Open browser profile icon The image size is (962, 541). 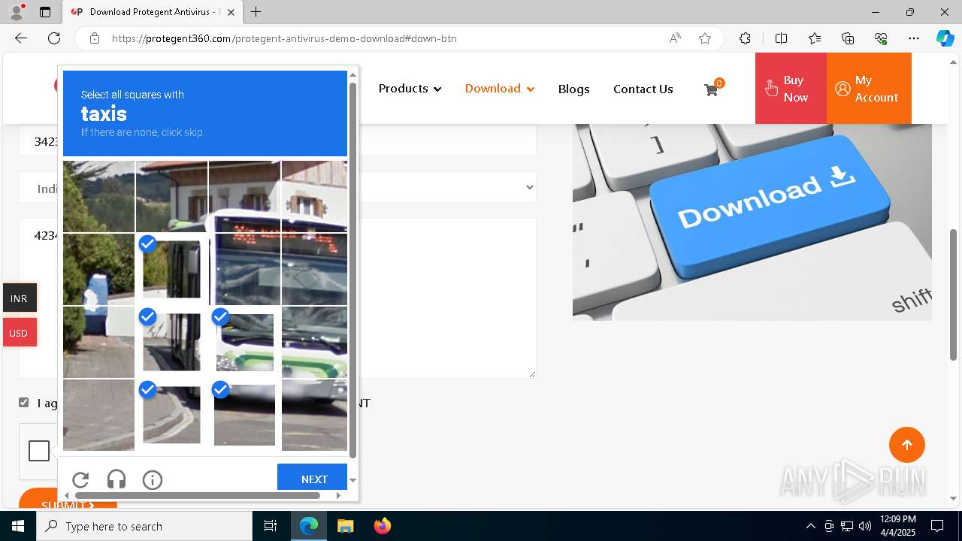tap(17, 12)
